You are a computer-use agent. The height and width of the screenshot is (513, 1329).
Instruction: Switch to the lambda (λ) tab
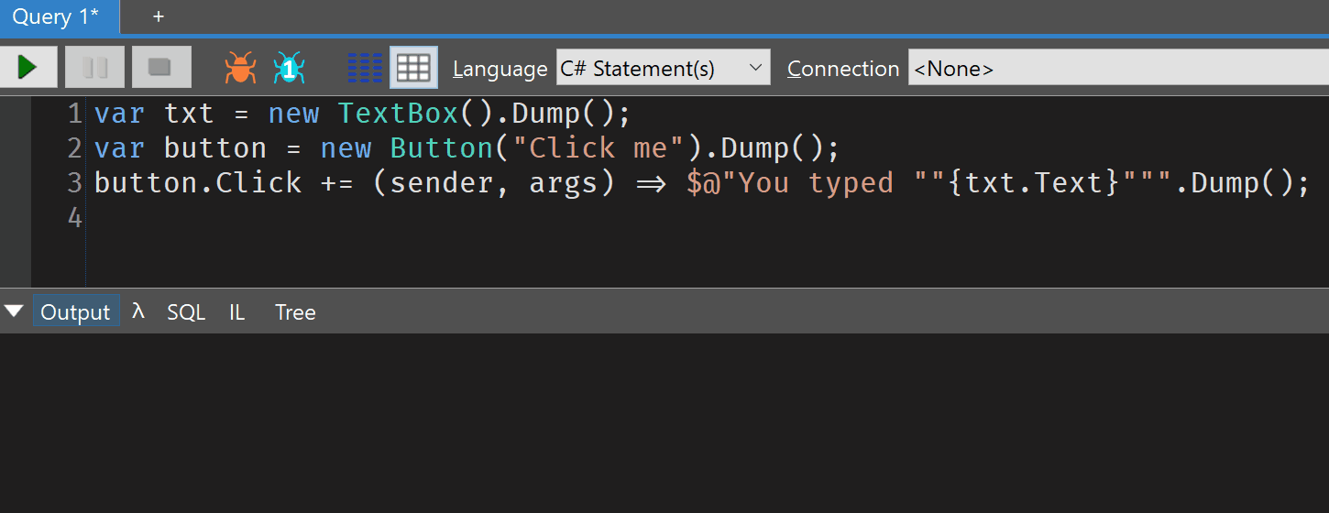[138, 311]
